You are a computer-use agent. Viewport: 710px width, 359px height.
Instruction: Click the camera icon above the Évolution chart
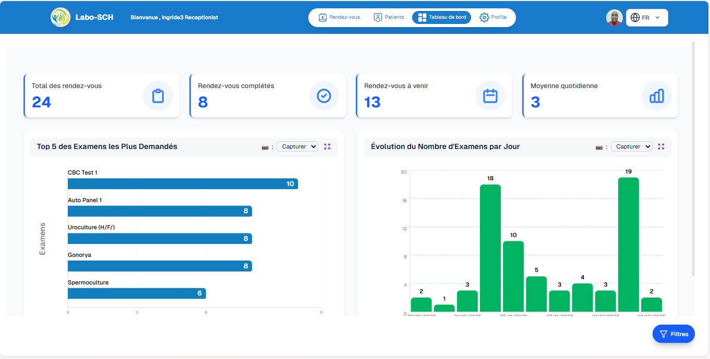pyautogui.click(x=598, y=146)
